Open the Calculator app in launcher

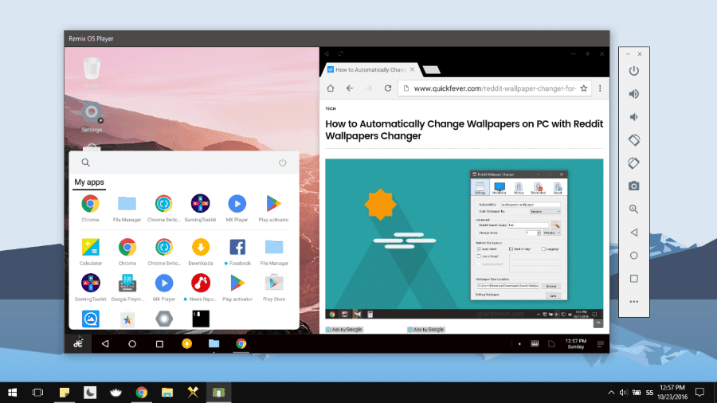point(91,247)
